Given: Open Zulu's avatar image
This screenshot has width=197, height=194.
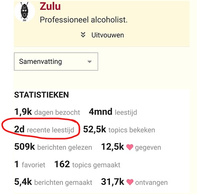Looking at the screenshot, I should click(25, 11).
